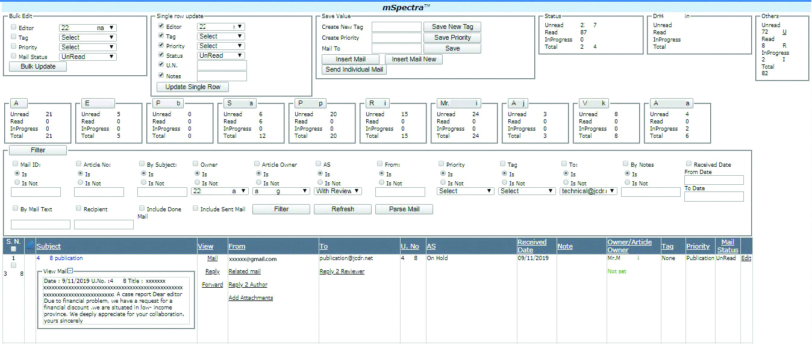Open Tag dropdown in Single row update
Screen dimensions: 812x357
click(x=221, y=37)
